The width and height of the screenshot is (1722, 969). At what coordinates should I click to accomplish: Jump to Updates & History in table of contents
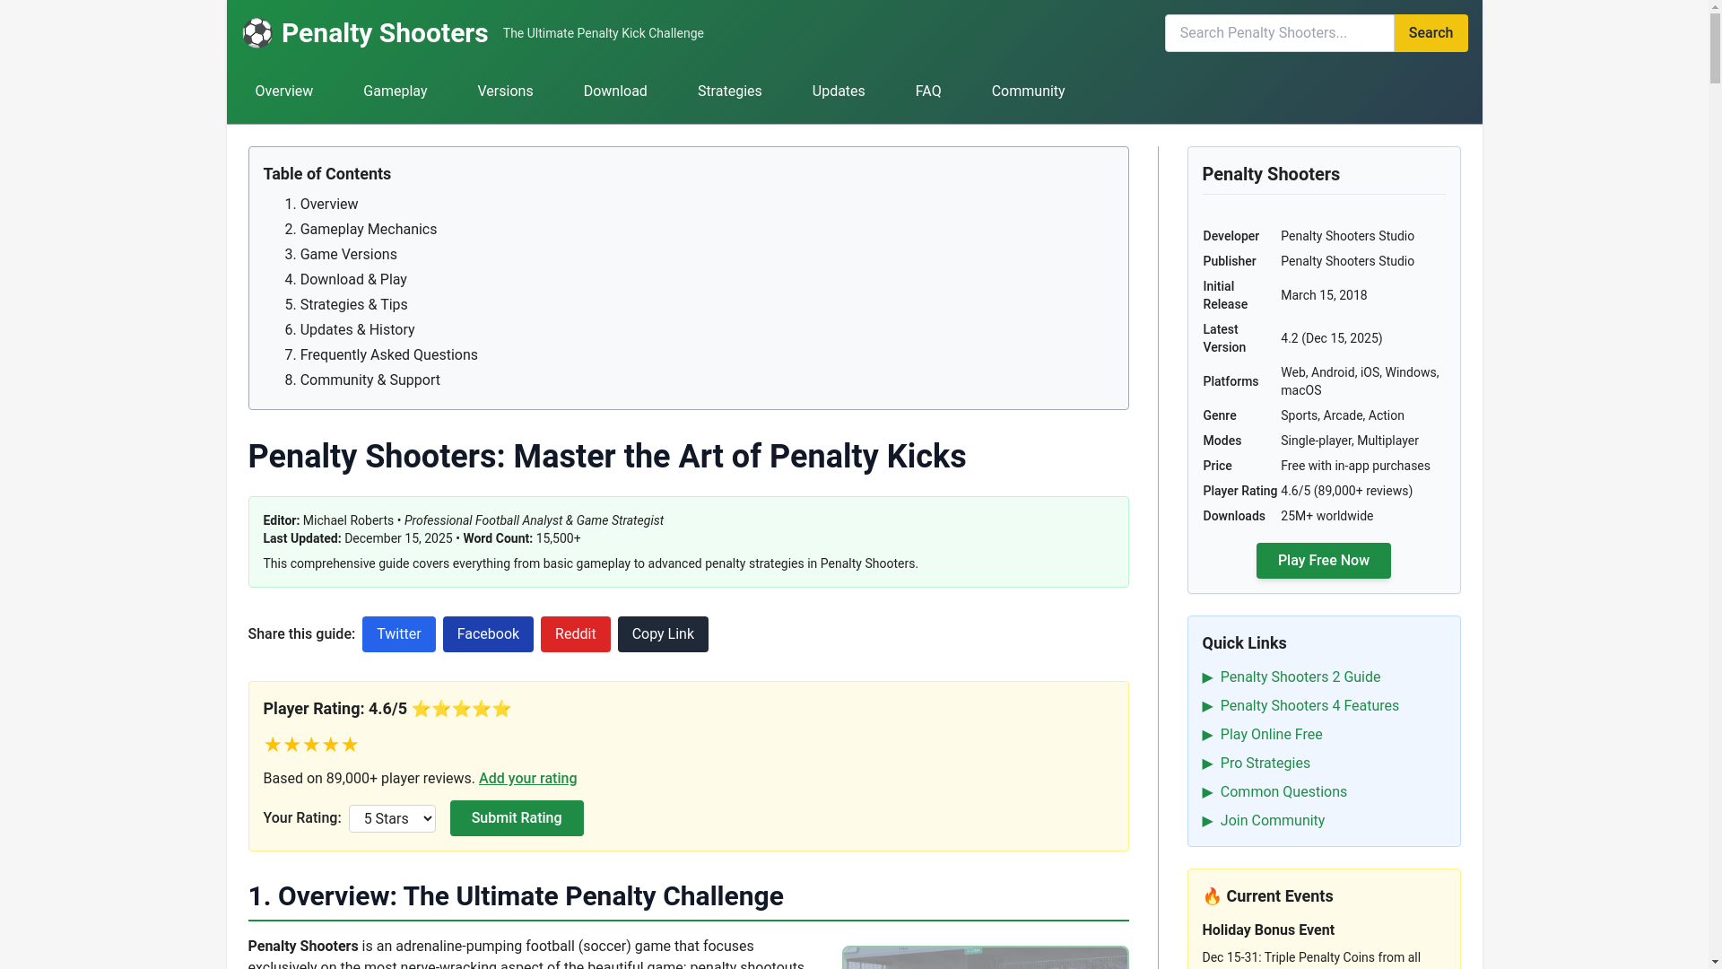[357, 330]
